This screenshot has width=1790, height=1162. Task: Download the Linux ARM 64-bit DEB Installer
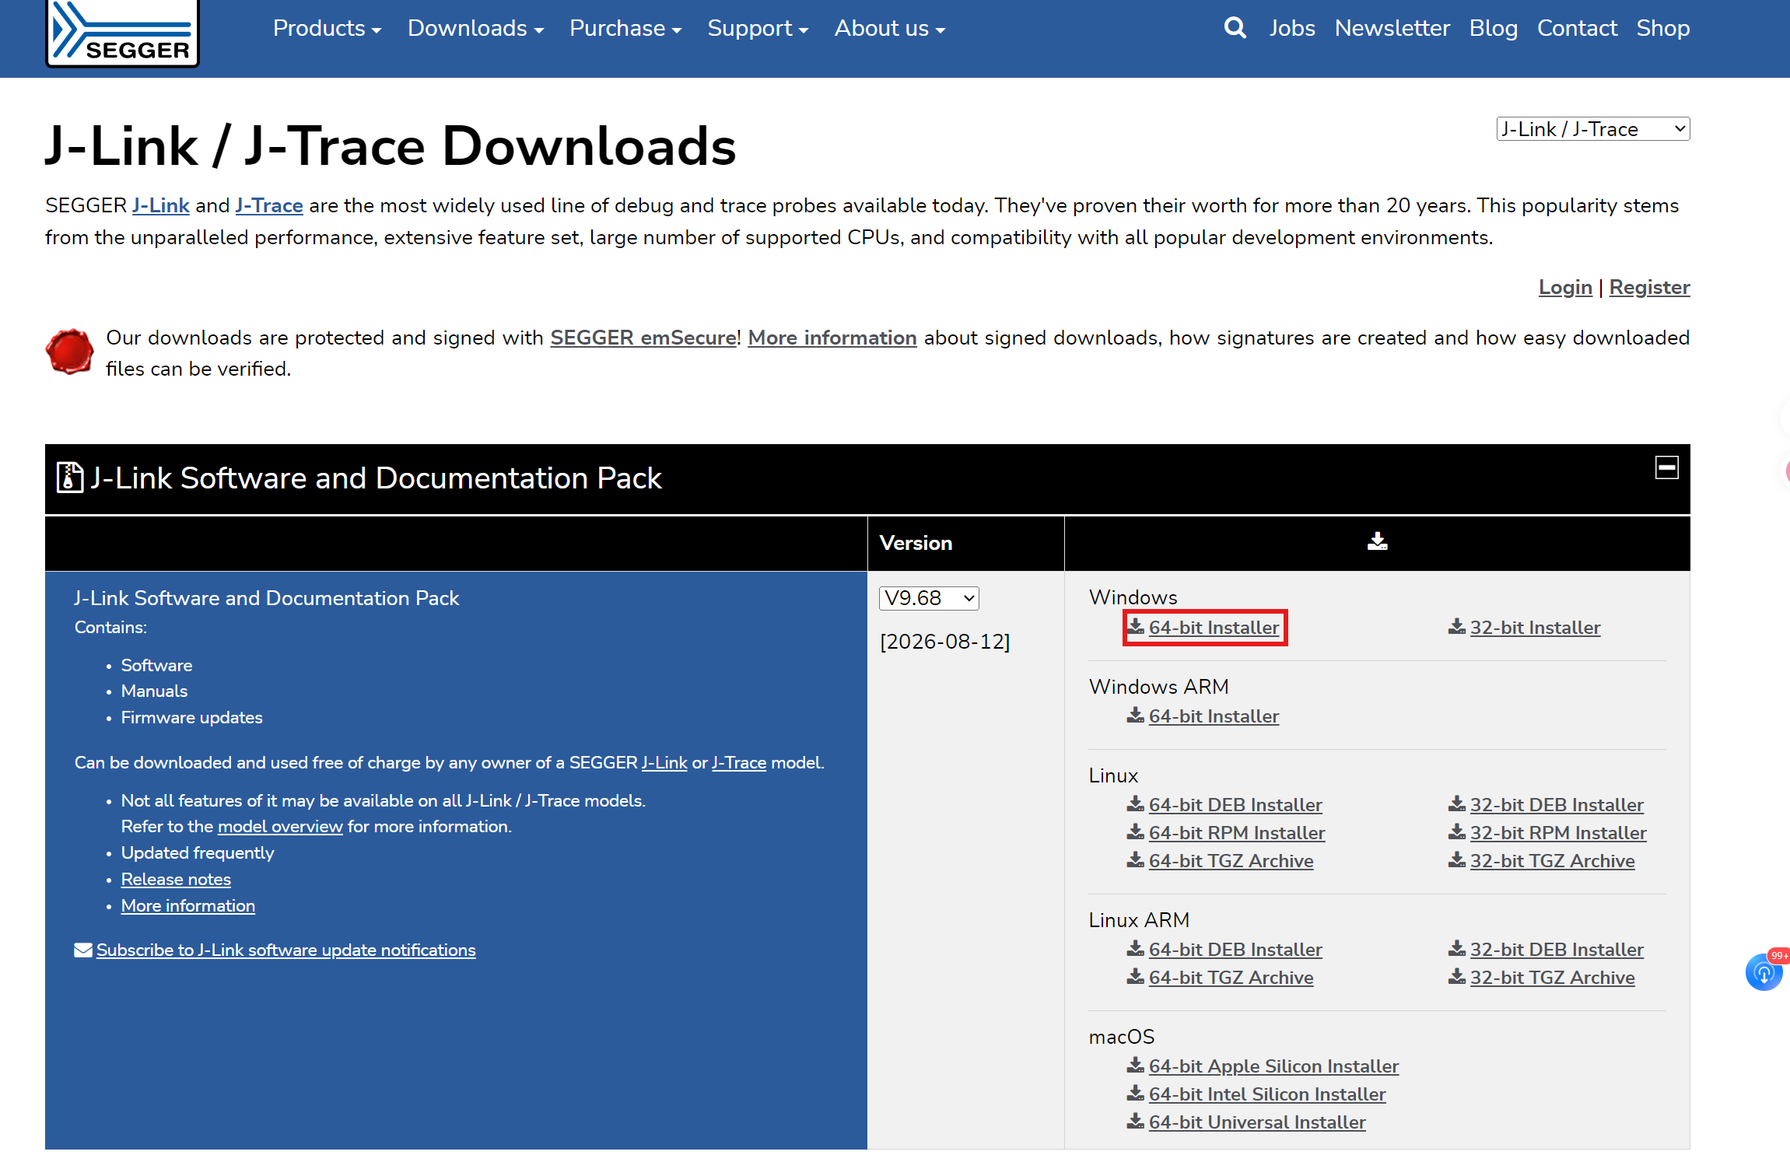click(1225, 950)
